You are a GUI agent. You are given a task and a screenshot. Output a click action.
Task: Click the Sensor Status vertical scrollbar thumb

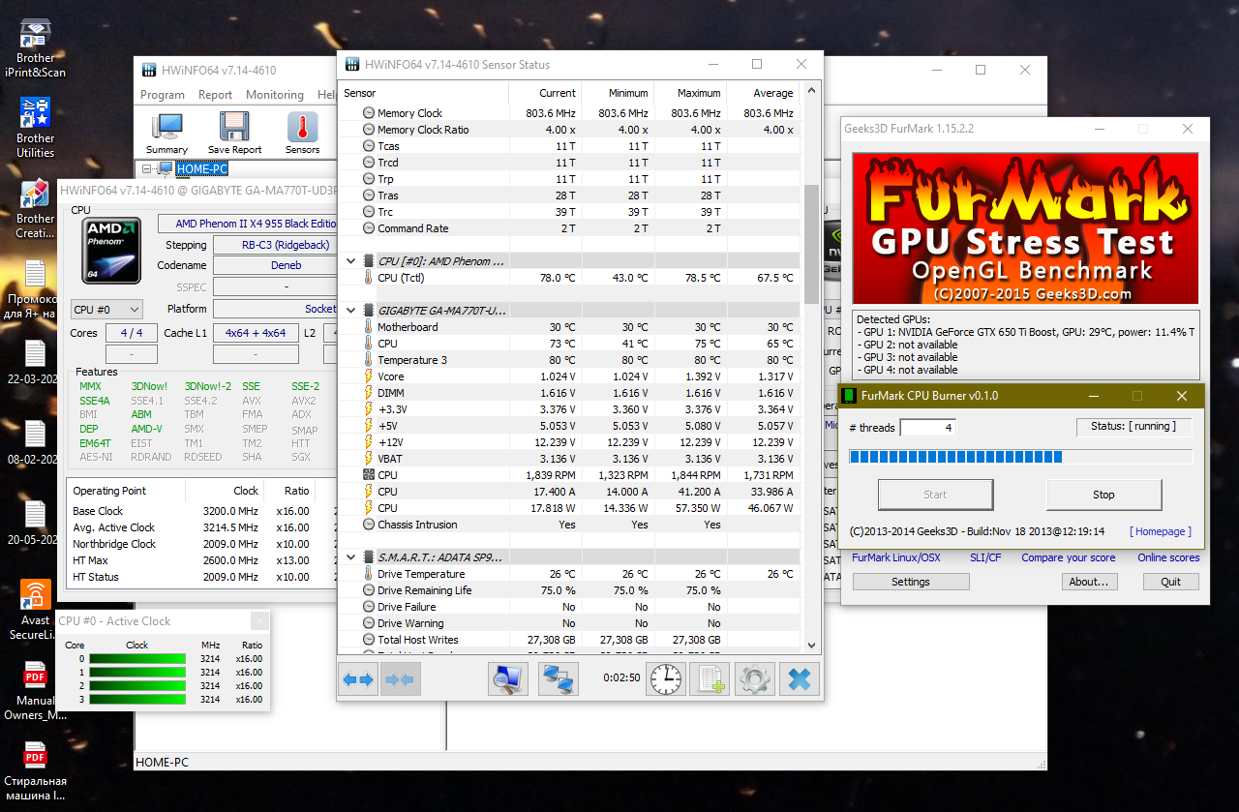(811, 244)
